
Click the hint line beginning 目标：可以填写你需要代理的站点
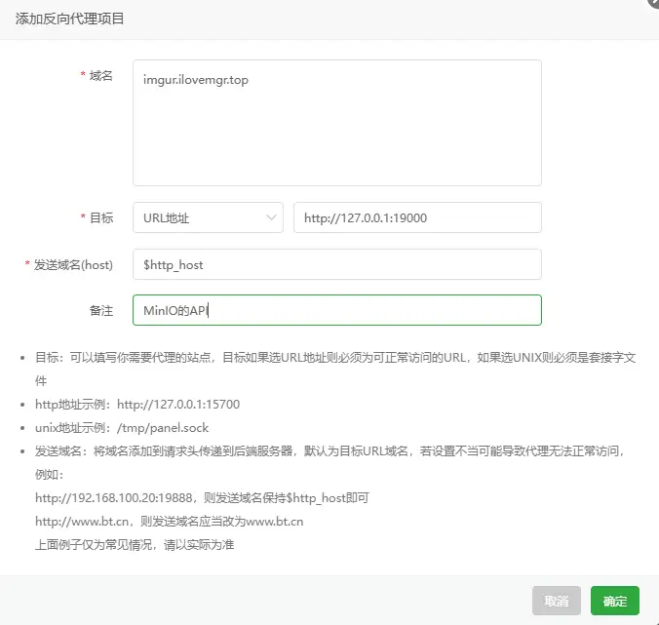click(335, 369)
